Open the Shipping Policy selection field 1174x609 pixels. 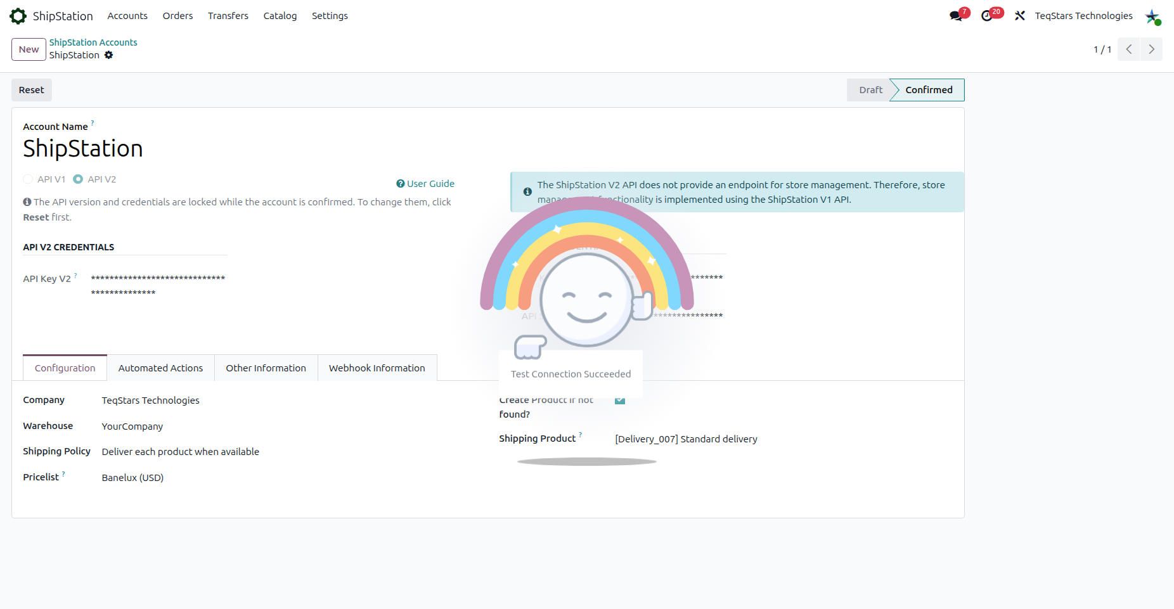click(x=181, y=452)
